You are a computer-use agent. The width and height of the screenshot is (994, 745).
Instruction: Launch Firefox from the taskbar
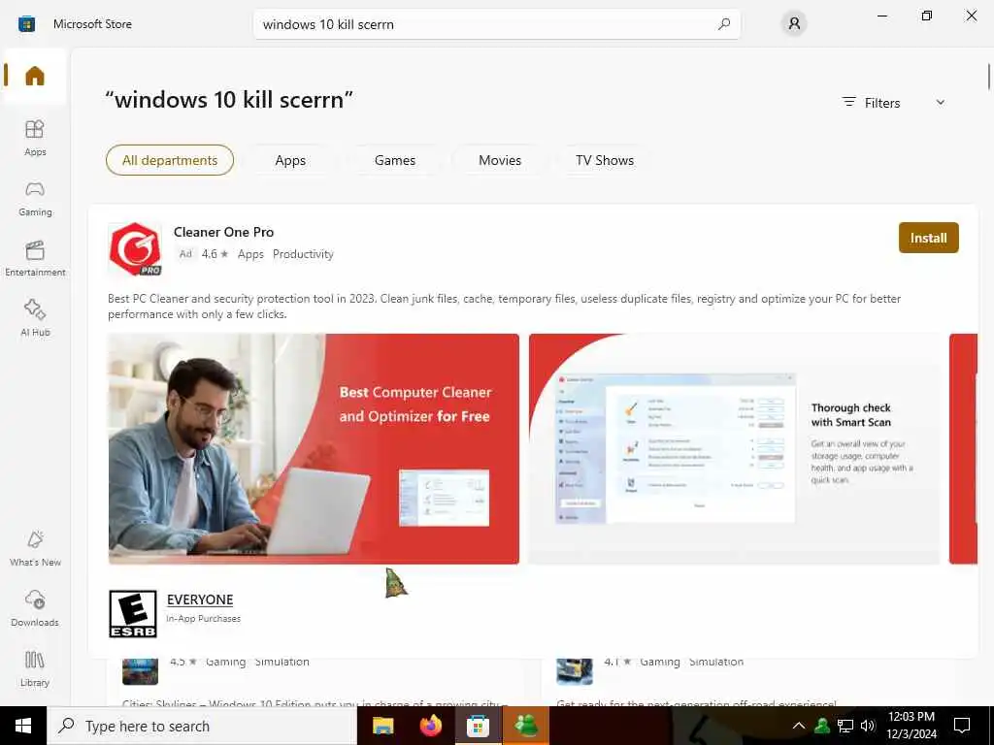tap(430, 726)
